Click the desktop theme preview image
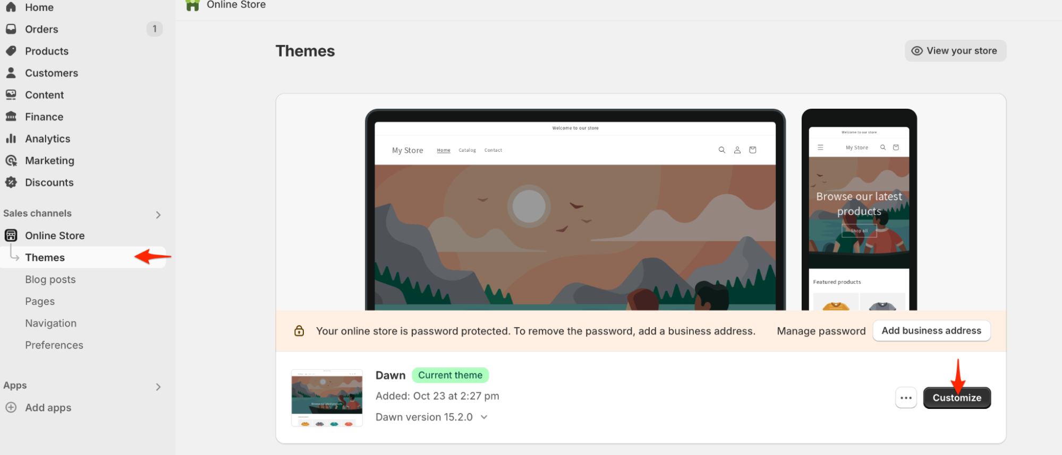The image size is (1062, 455). [x=575, y=209]
